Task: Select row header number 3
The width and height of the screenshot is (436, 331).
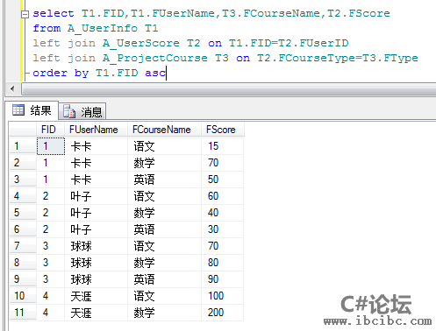Action: tap(23, 180)
